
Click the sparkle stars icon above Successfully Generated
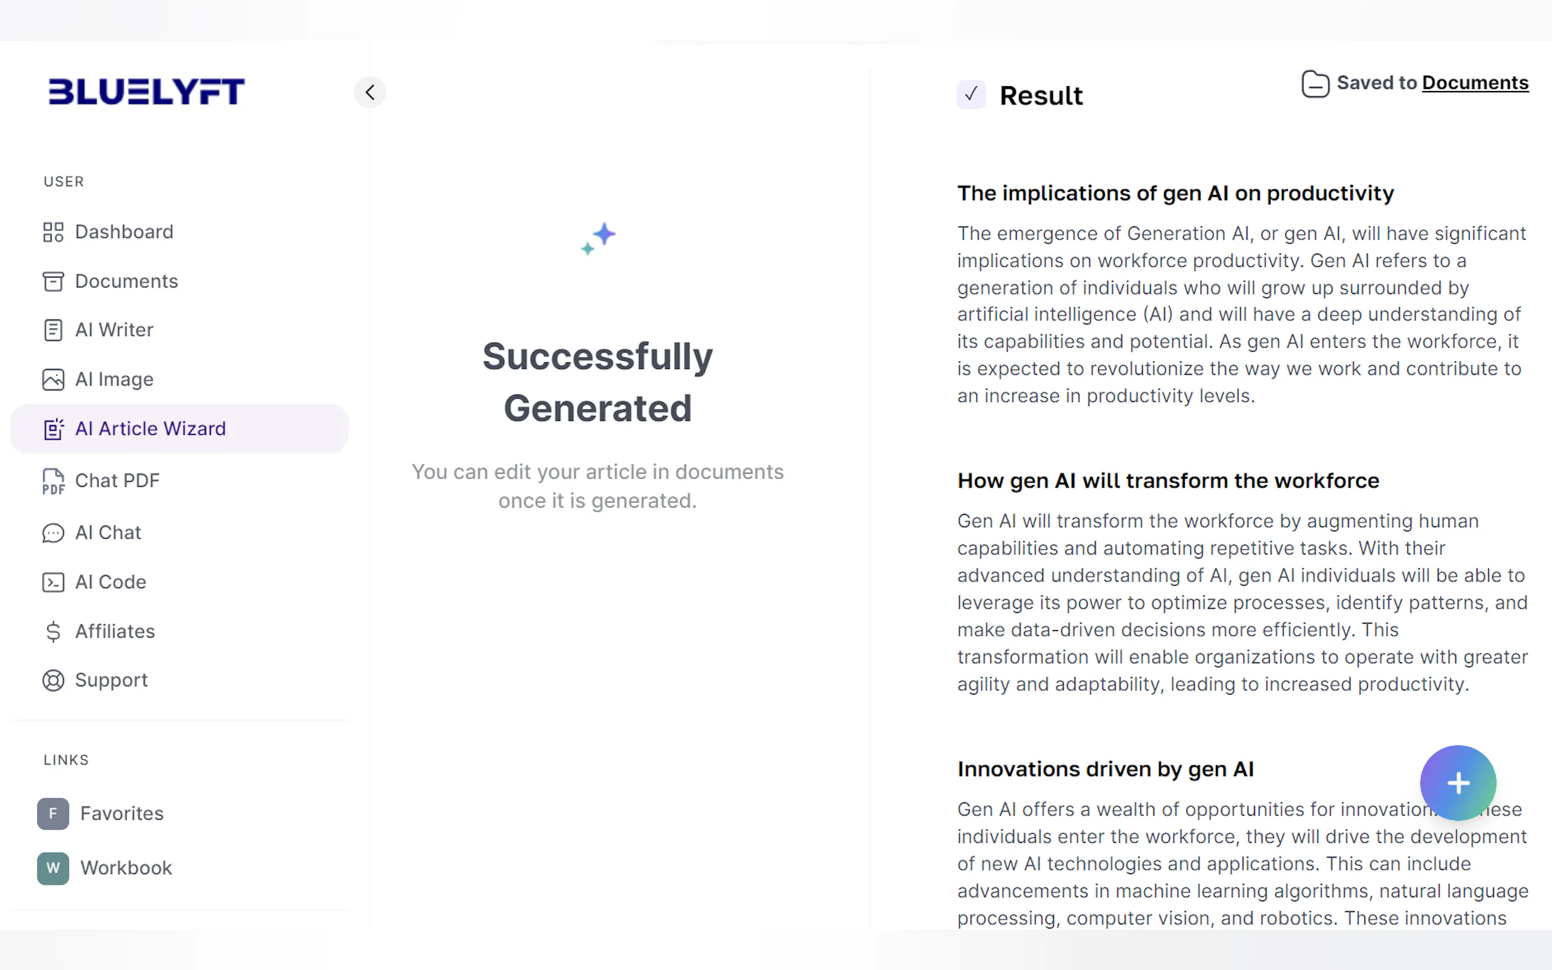(x=598, y=239)
